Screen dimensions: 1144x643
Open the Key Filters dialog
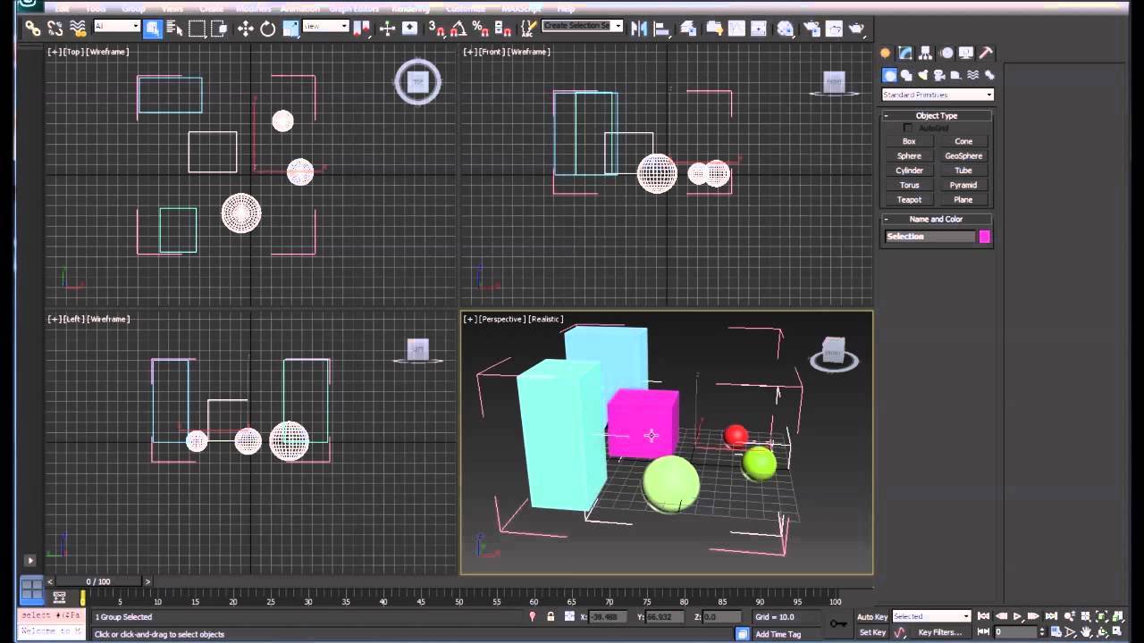click(x=940, y=632)
